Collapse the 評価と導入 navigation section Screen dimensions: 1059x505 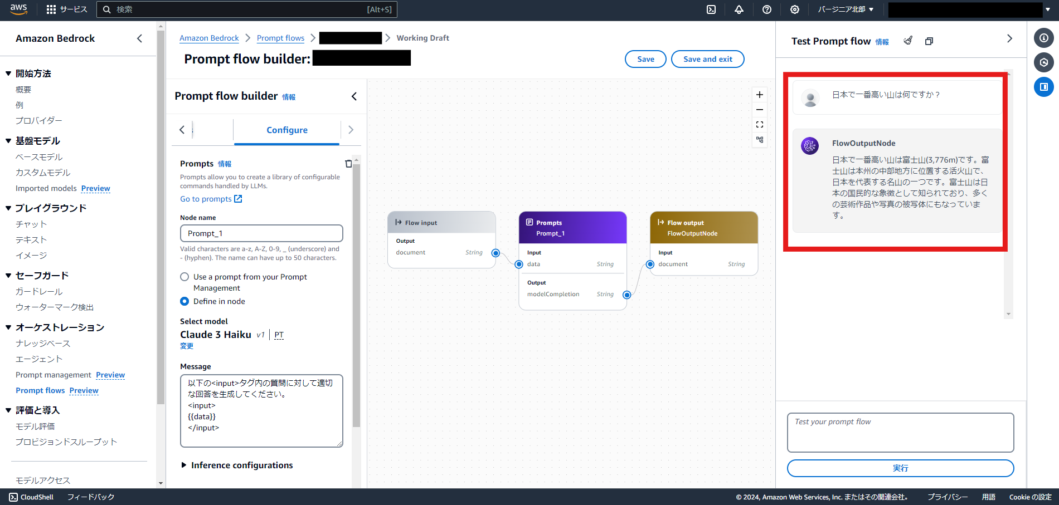pos(8,410)
